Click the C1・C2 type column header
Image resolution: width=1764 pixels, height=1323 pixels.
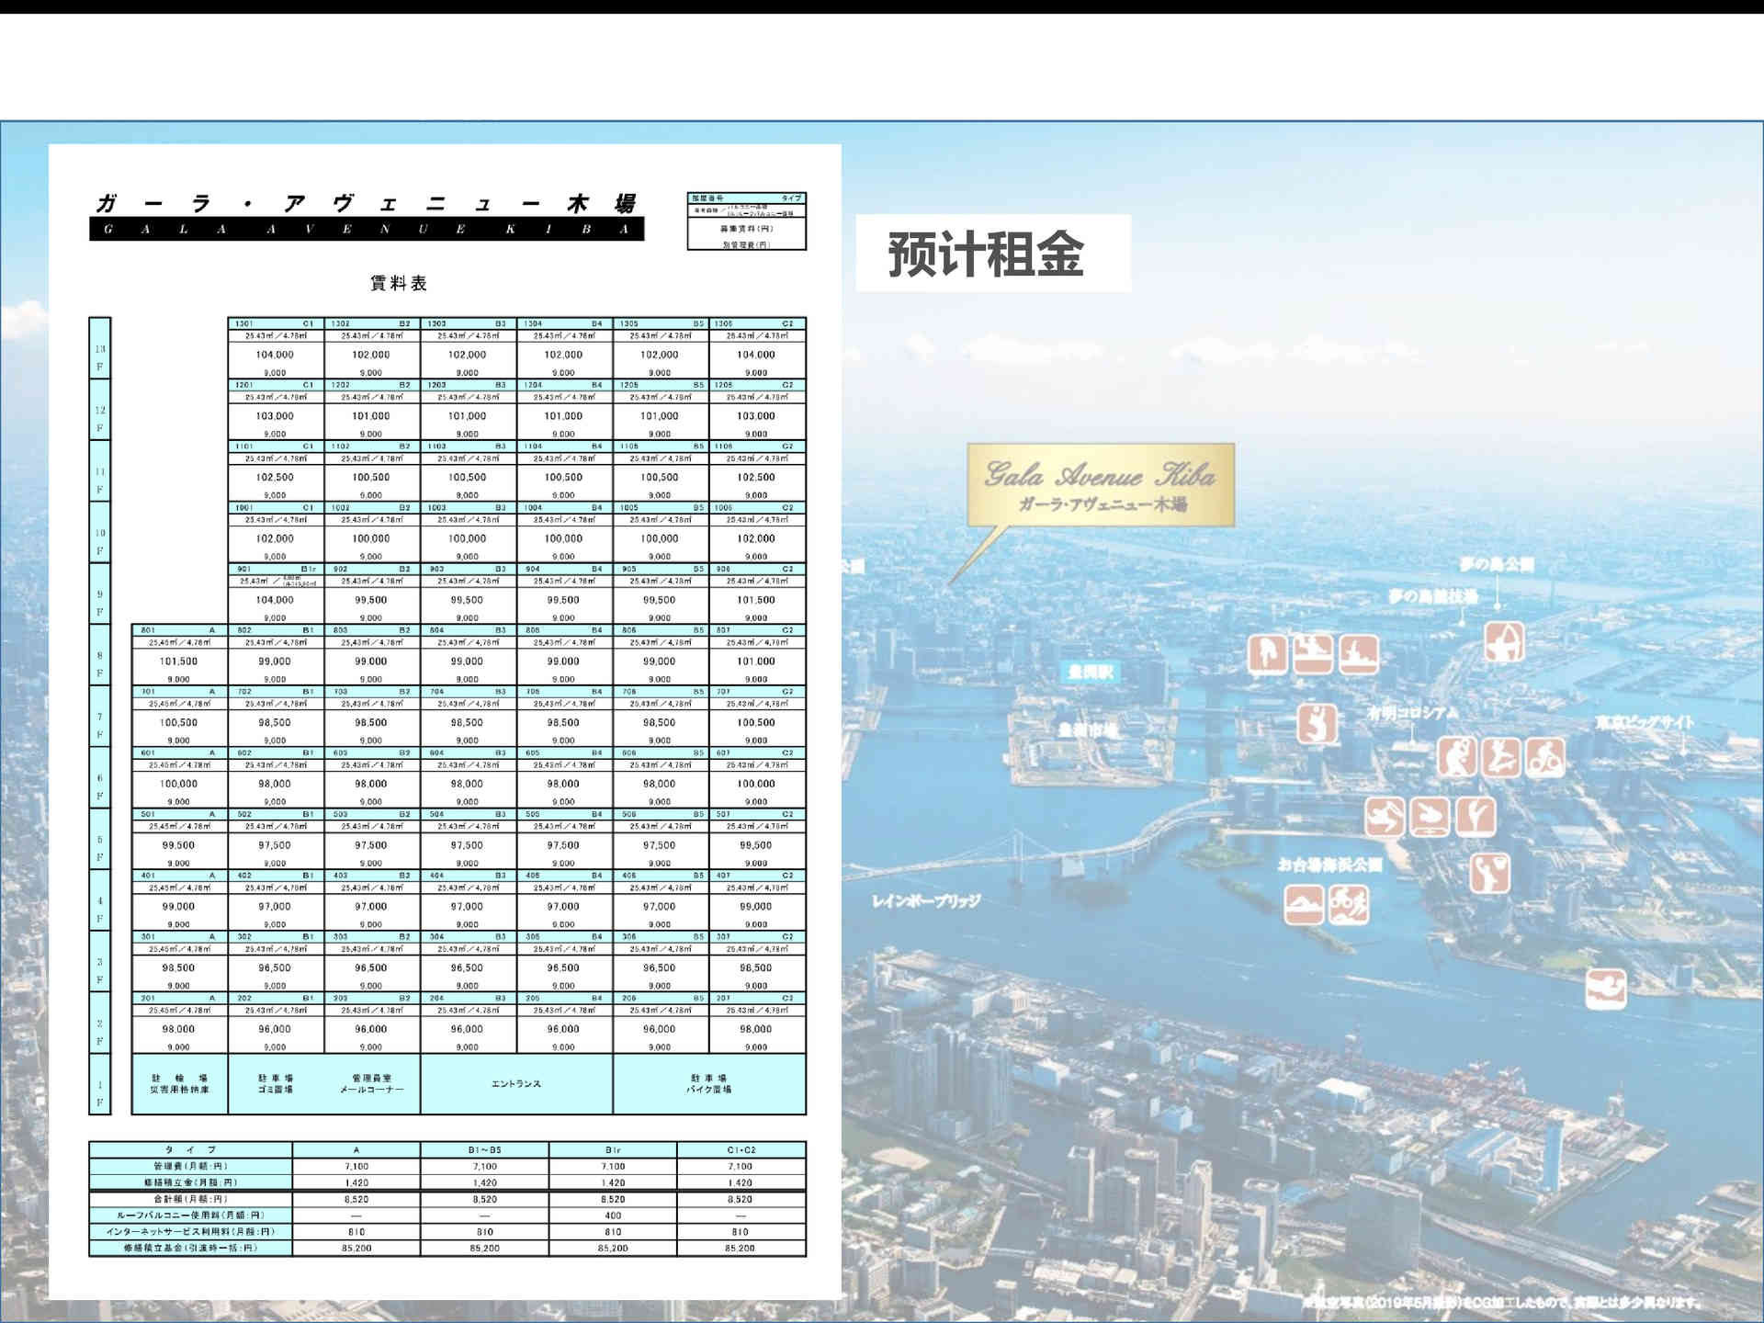click(x=741, y=1150)
